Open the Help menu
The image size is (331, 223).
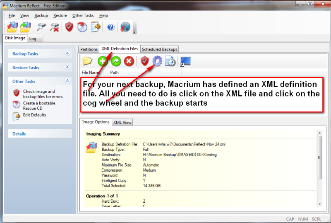[x=103, y=15]
